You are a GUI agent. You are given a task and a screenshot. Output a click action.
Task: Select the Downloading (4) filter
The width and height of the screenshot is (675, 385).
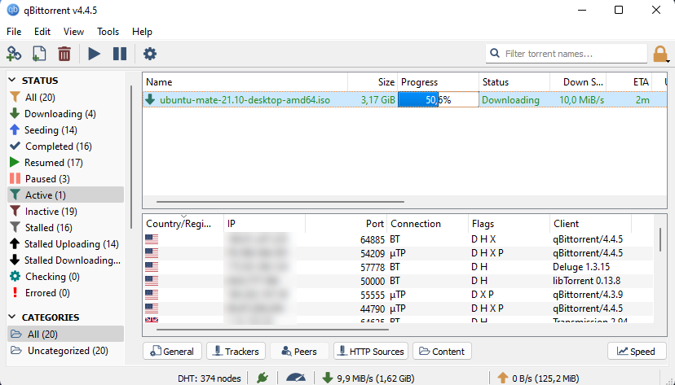tap(65, 114)
